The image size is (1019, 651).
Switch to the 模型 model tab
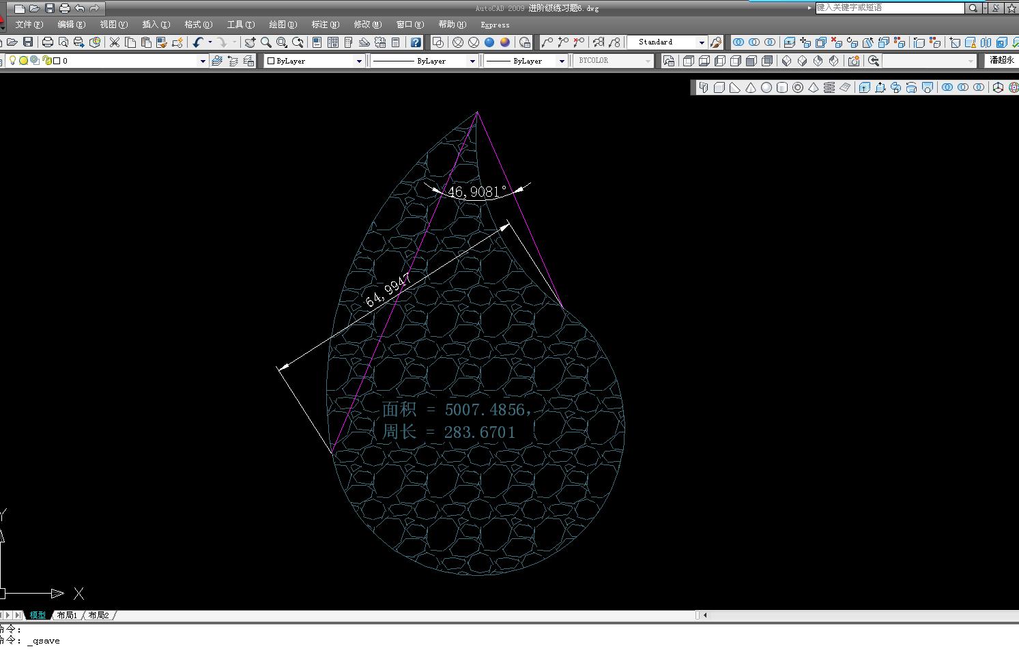pyautogui.click(x=38, y=615)
